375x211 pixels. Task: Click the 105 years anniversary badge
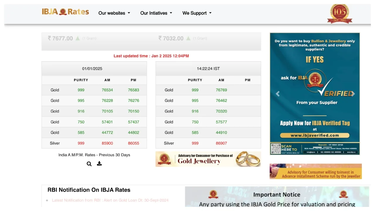point(340,13)
